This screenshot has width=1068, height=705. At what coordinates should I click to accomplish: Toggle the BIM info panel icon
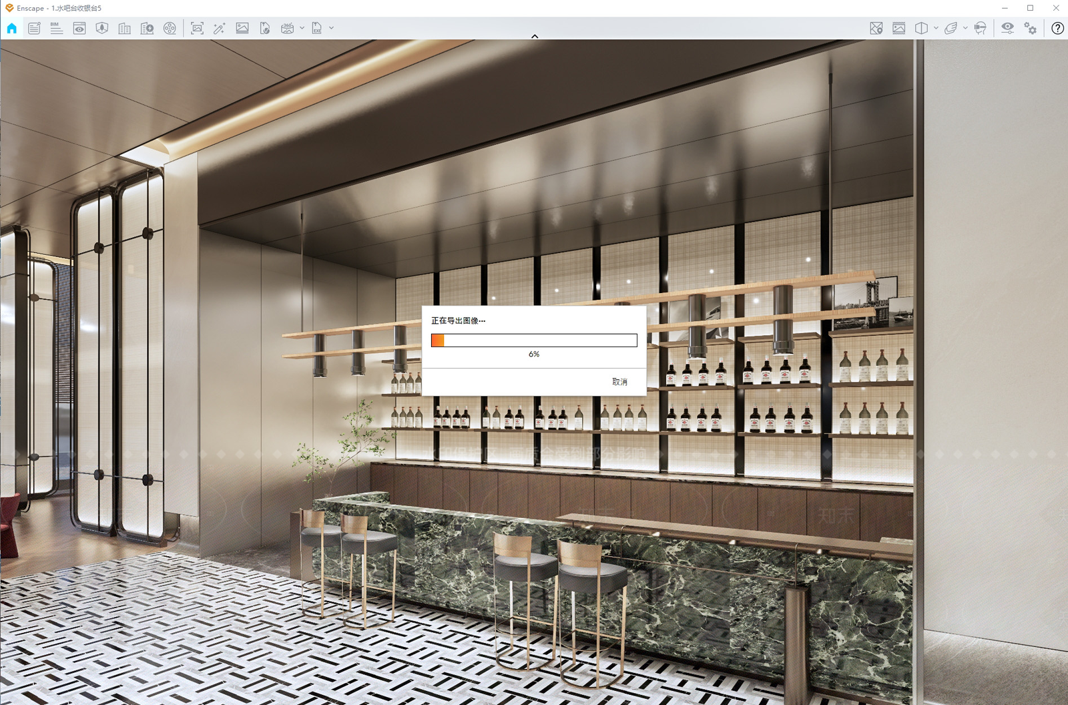[x=57, y=28]
